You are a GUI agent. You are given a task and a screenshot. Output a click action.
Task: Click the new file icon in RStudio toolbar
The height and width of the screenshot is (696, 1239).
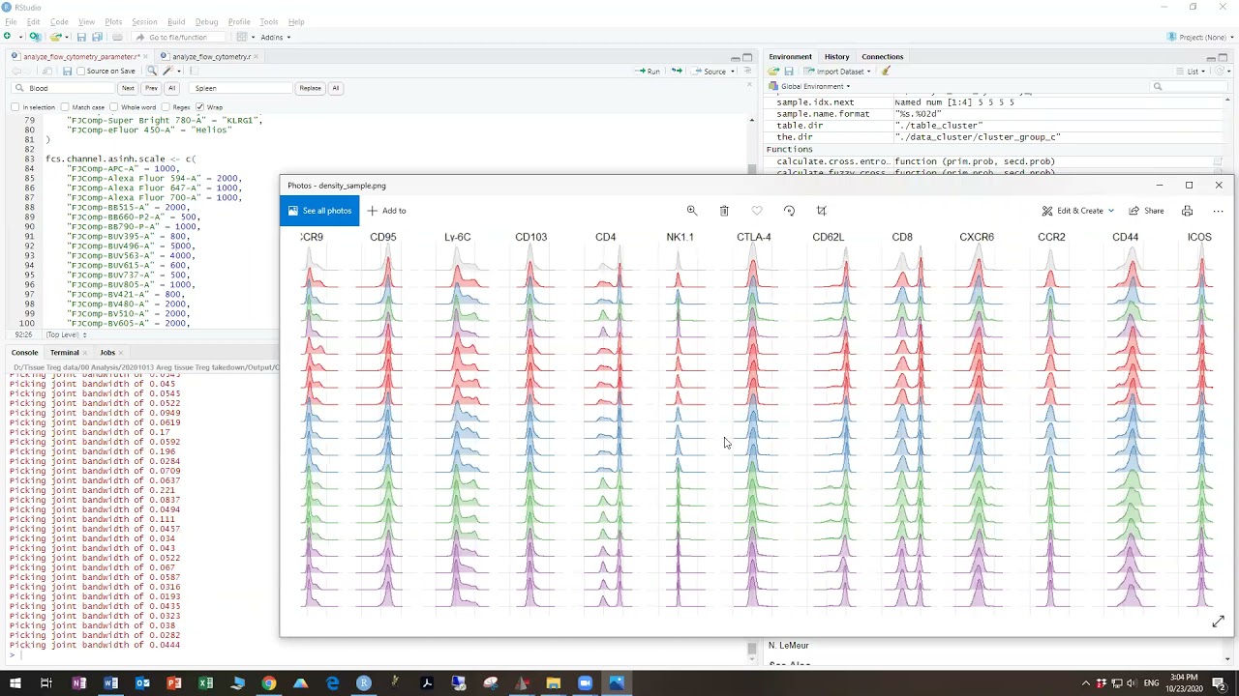[8, 37]
